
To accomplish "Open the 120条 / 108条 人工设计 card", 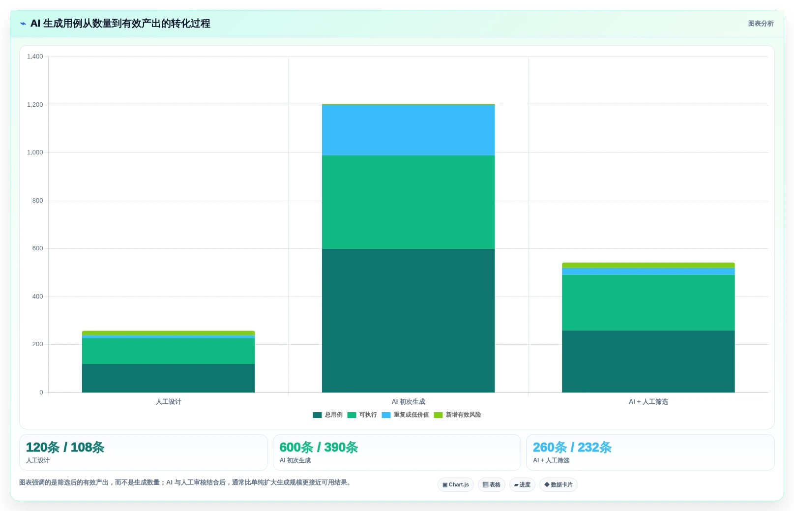I will point(144,452).
